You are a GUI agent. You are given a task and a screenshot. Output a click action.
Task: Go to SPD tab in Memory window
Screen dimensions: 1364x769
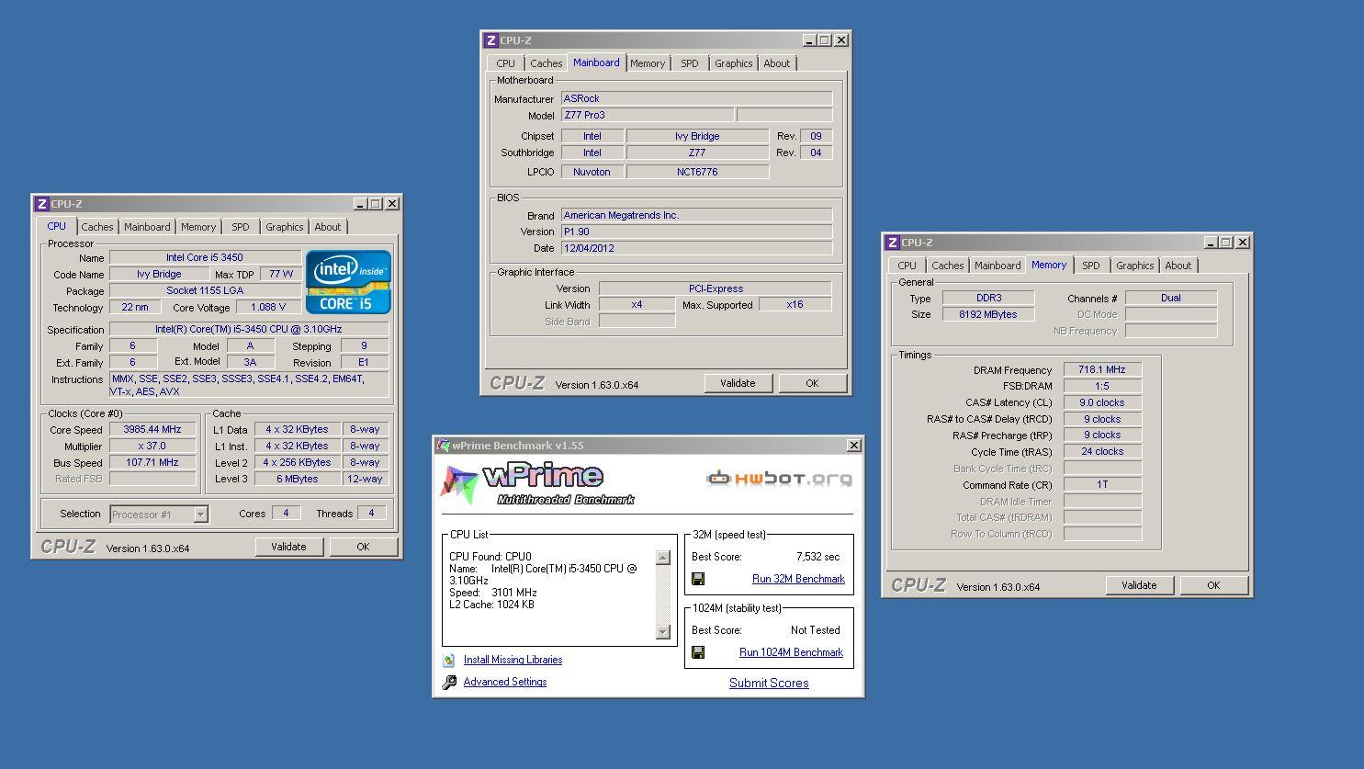tap(1091, 266)
